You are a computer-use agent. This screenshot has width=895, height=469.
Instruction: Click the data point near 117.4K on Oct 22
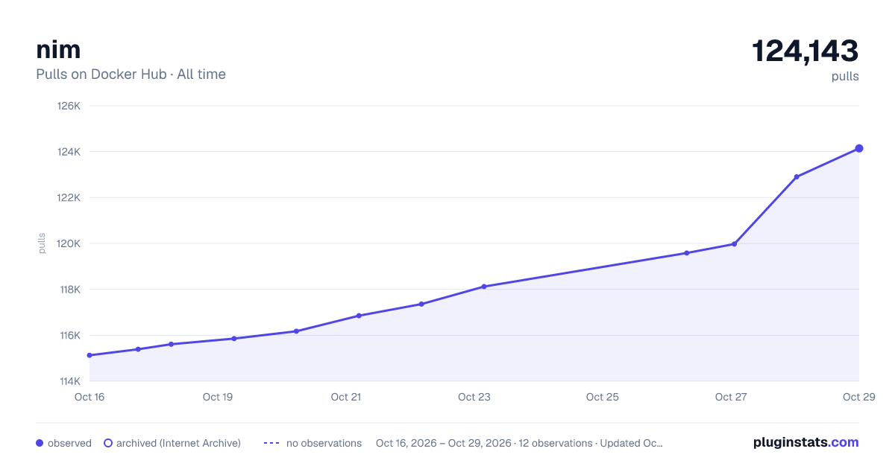(x=421, y=304)
